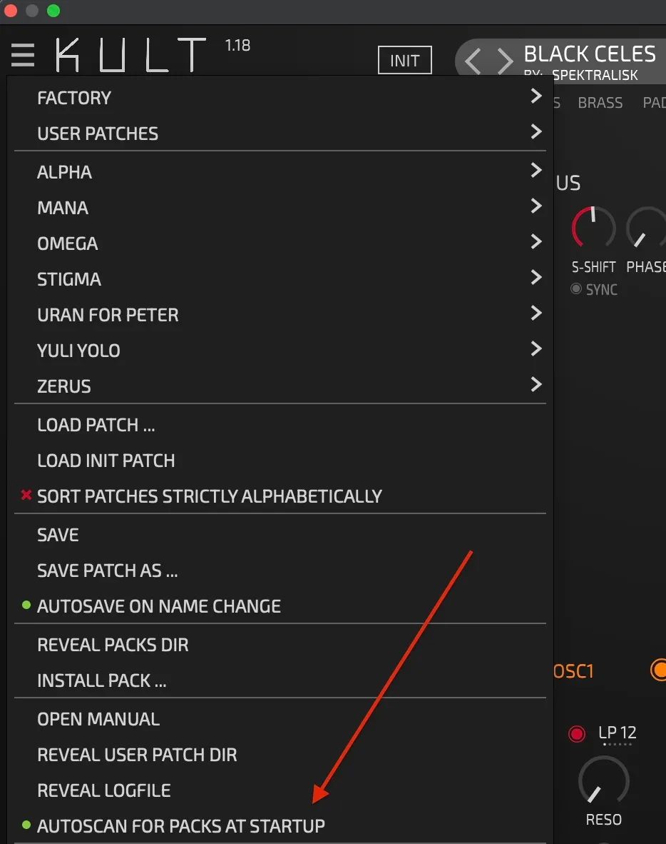Screen dimensions: 666x844
Task: Expand the ZERUS patch bank
Action: click(64, 386)
